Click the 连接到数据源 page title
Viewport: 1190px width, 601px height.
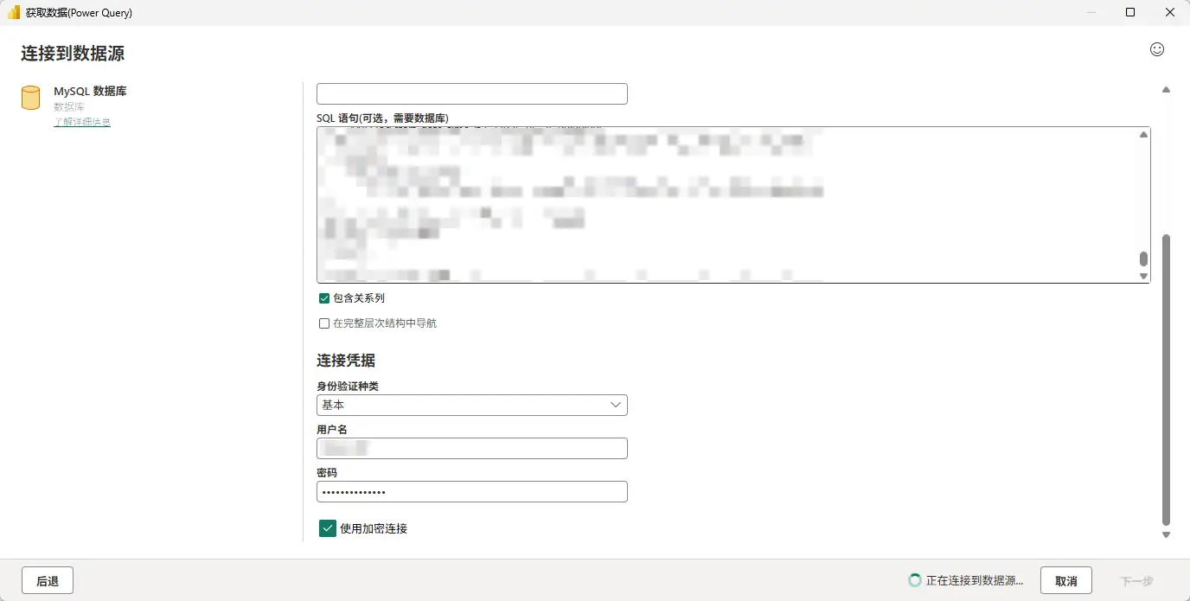73,54
